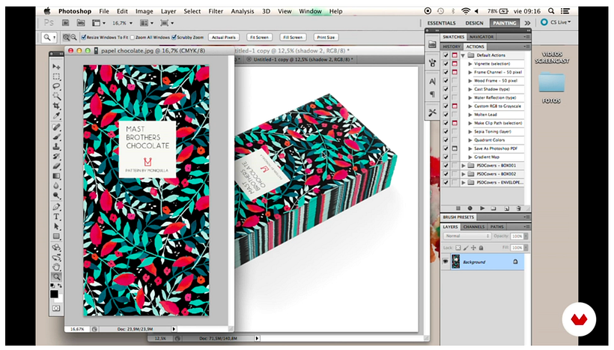
Task: Select the Move tool
Action: (56, 67)
